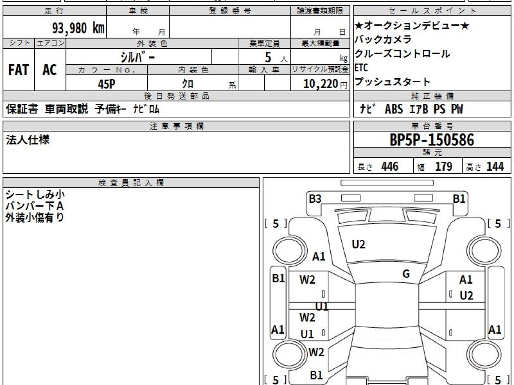
Task: Select the 車台番号 header
Action: (433, 126)
